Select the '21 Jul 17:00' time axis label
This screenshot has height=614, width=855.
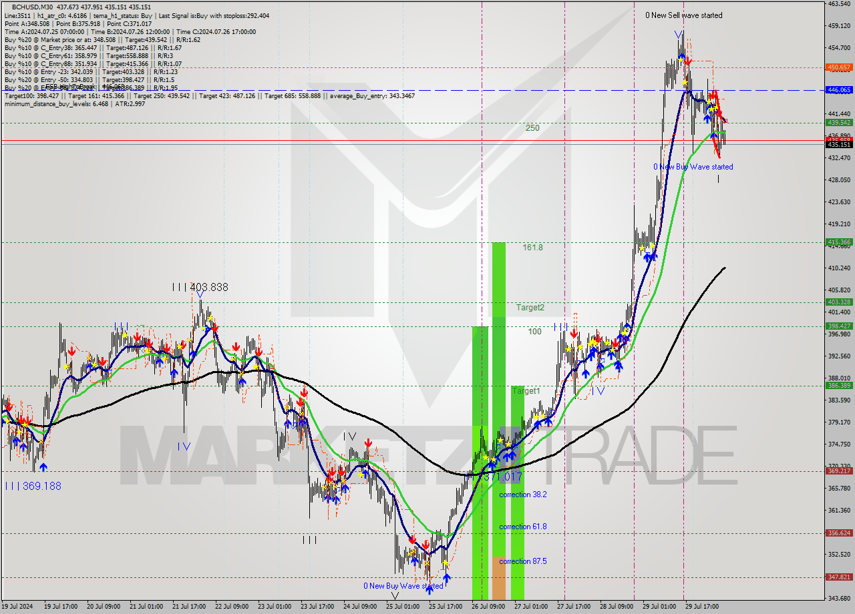tap(190, 607)
